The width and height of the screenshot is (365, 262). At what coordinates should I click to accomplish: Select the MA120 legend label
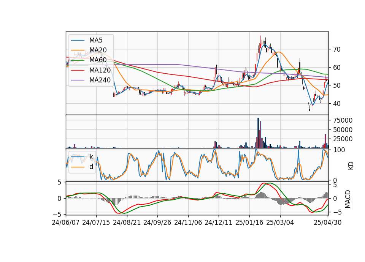coord(100,70)
